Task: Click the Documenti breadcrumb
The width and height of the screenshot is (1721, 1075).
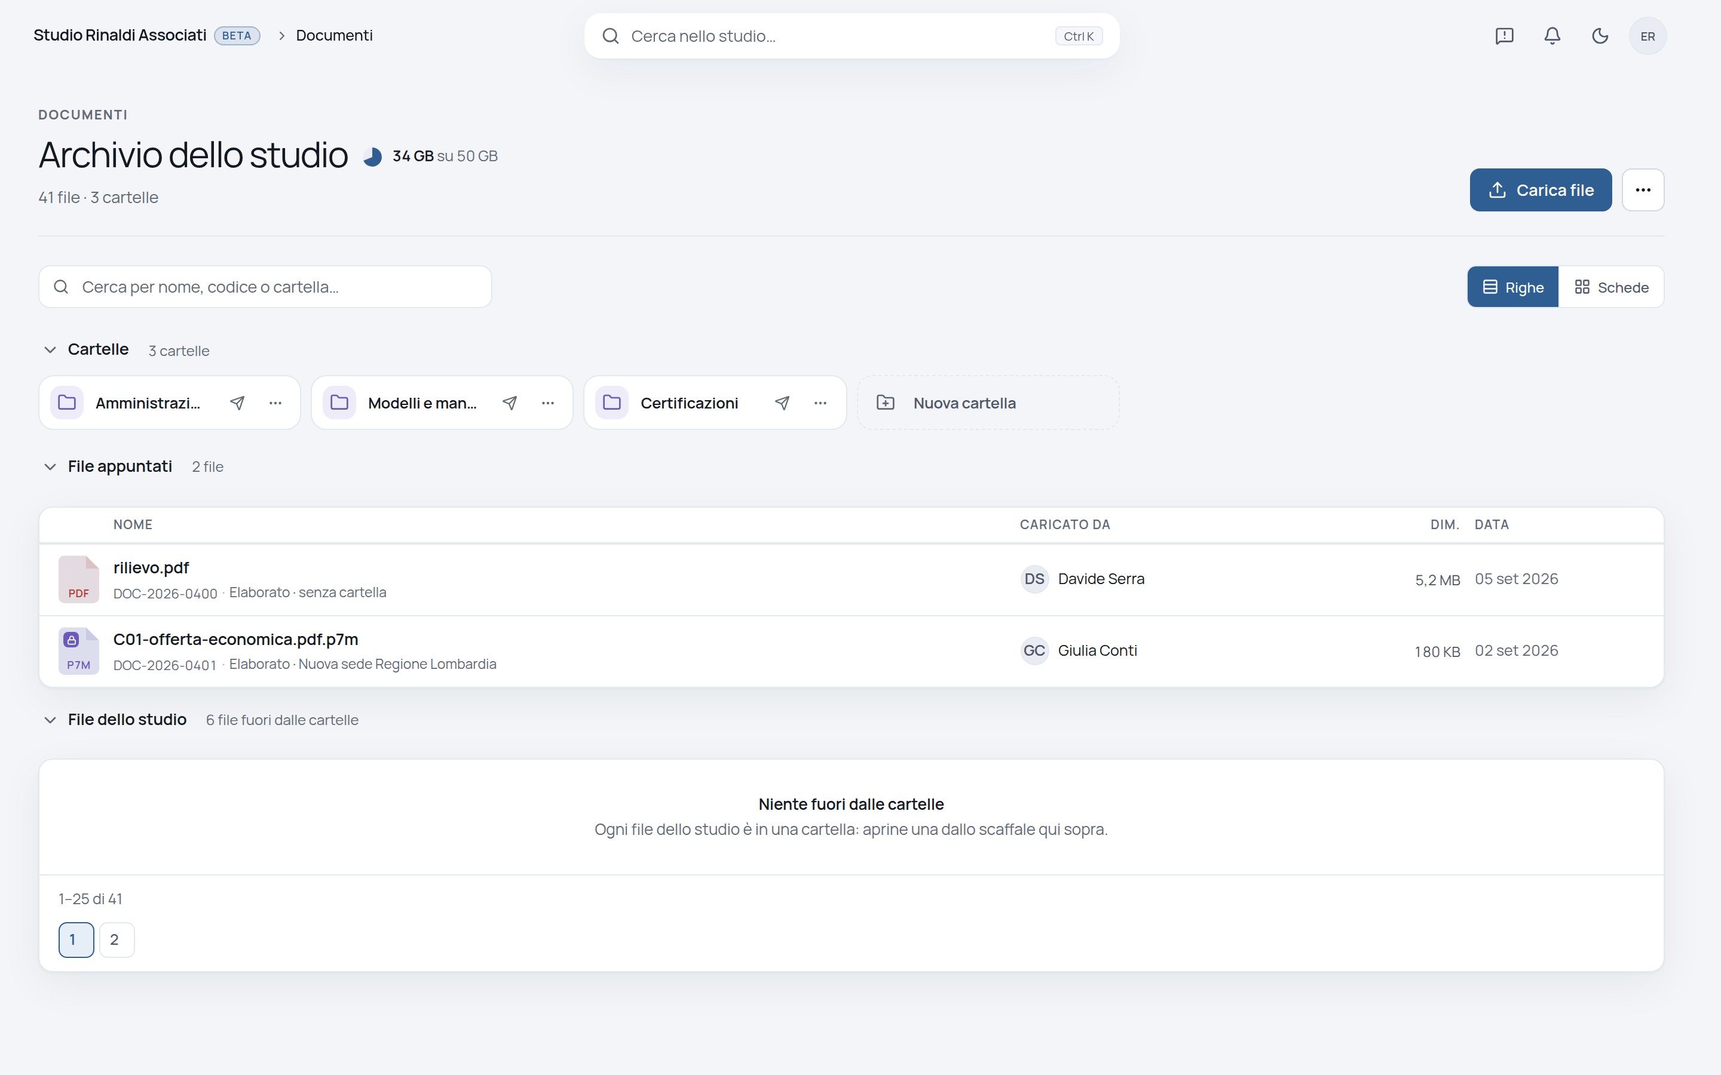Action: pos(334,36)
